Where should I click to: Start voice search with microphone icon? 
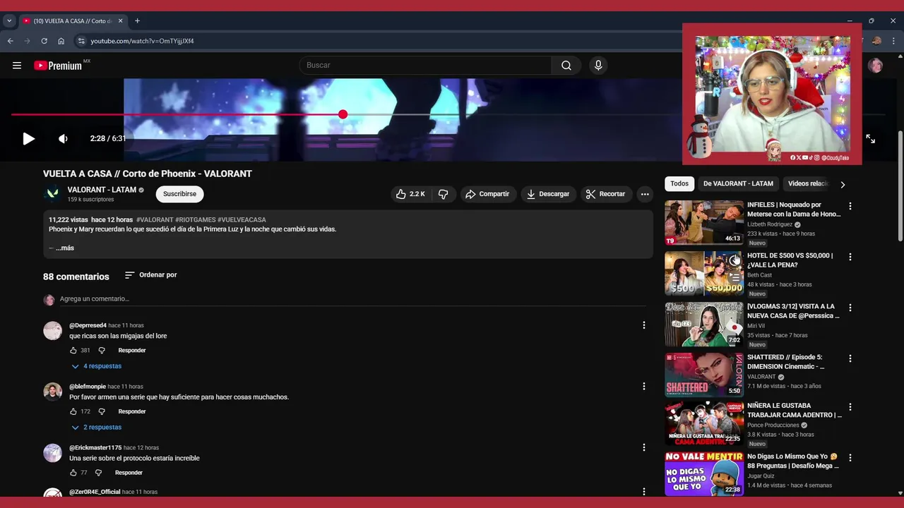(x=598, y=66)
